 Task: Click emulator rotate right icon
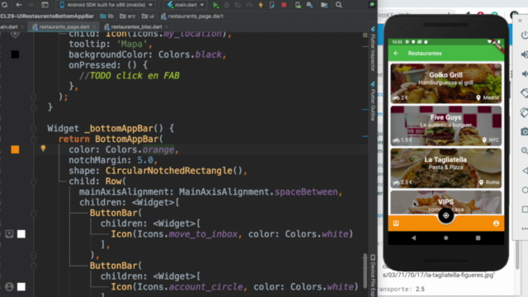point(525,112)
